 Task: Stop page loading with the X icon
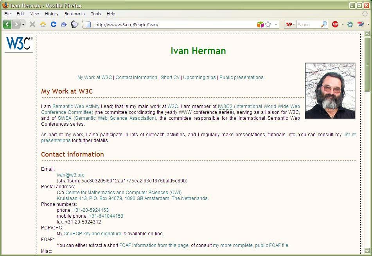click(x=32, y=24)
